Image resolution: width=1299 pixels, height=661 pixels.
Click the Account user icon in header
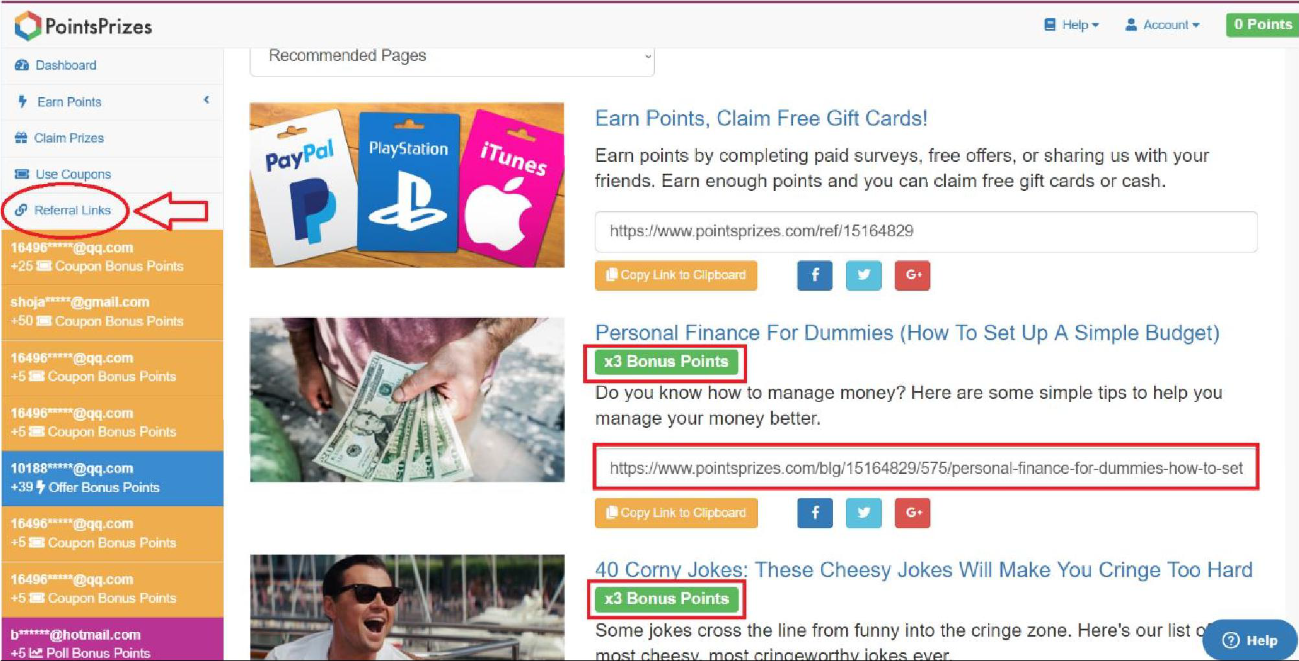tap(1131, 25)
